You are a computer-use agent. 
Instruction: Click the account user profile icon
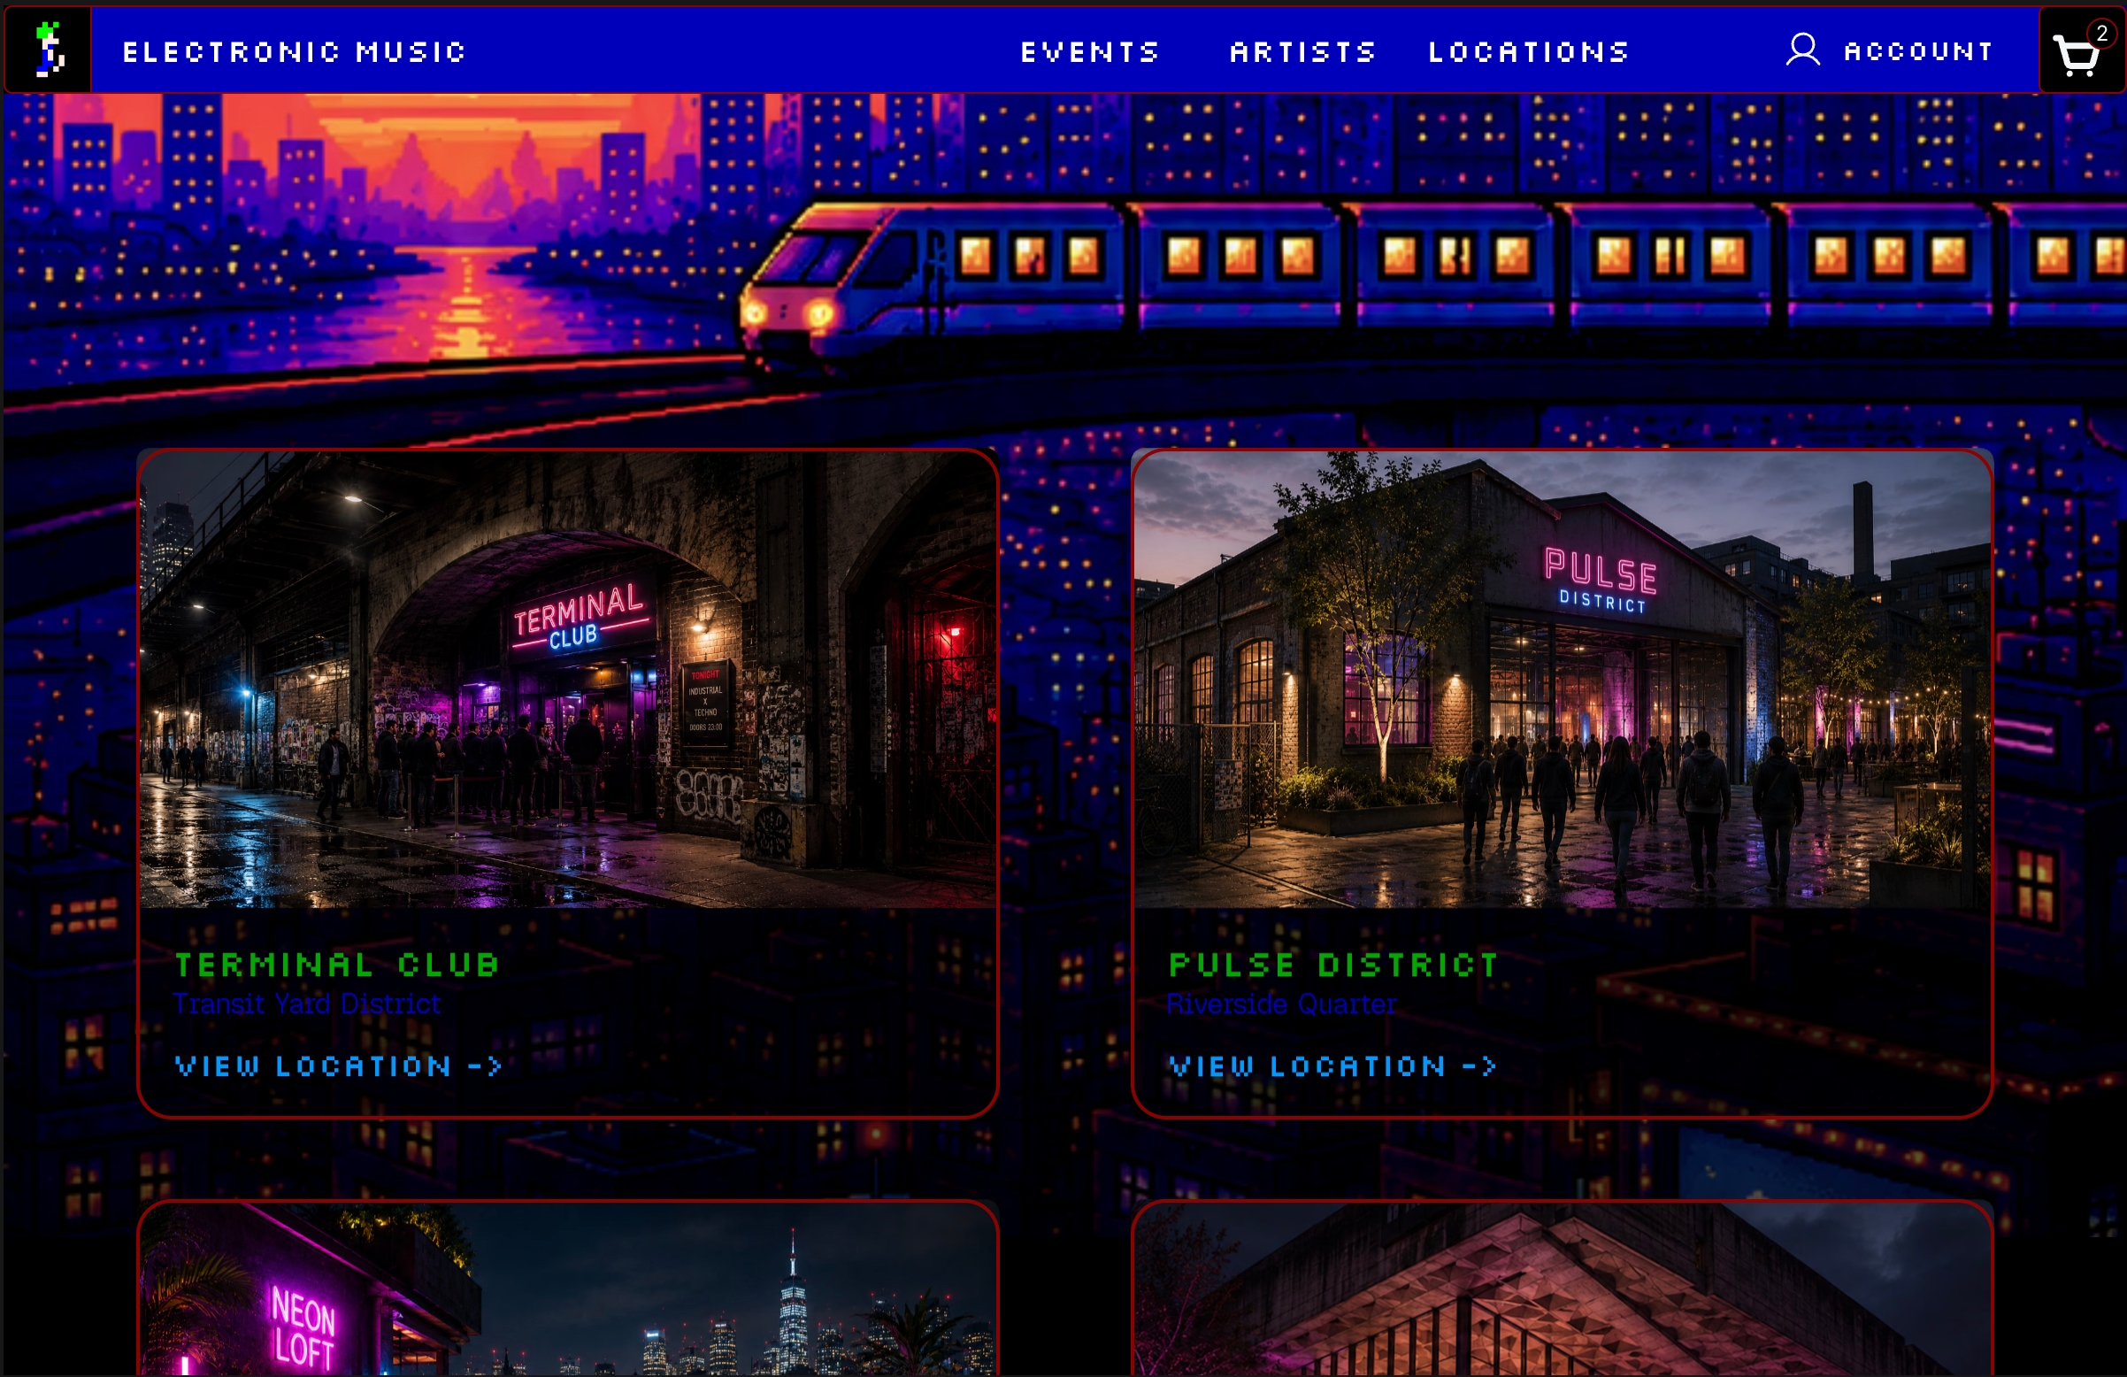click(x=1802, y=50)
